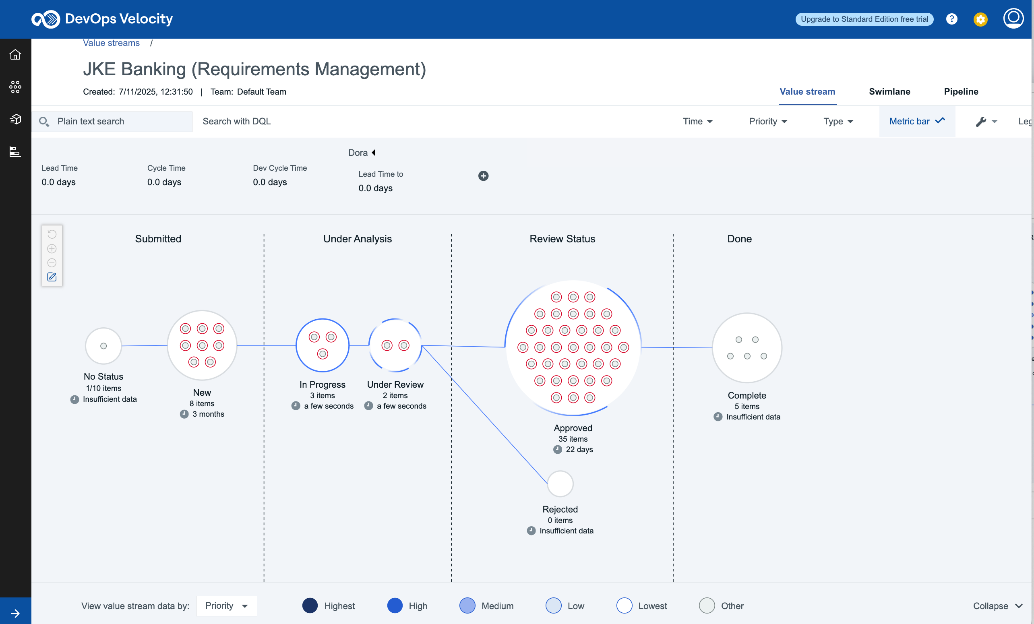Viewport: 1034px width, 624px height.
Task: Click the clock icon under No Status
Action: tap(74, 399)
